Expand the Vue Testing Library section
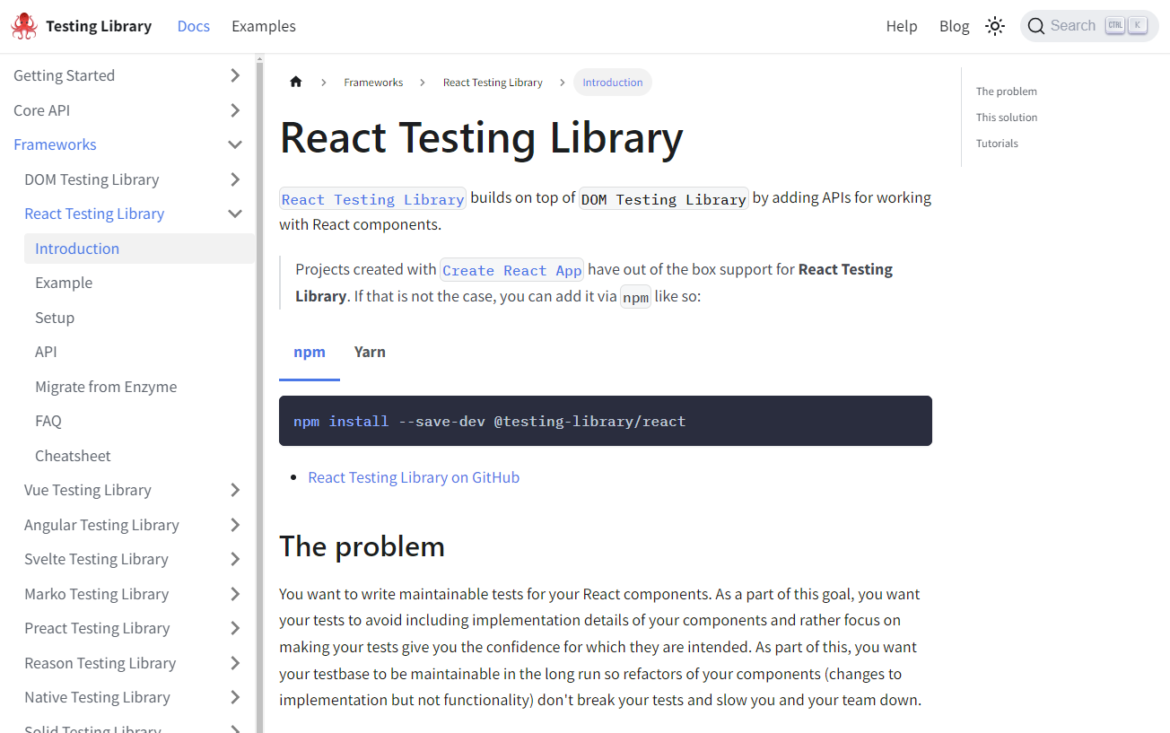 [234, 490]
